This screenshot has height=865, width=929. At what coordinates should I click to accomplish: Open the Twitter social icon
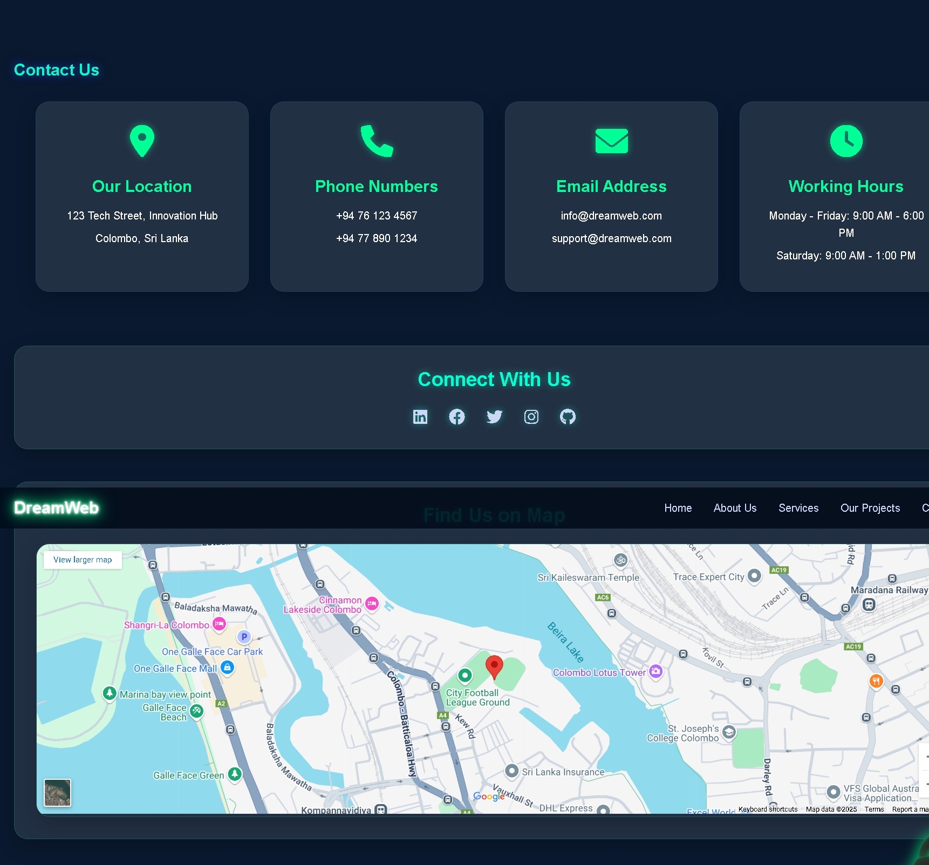tap(494, 416)
